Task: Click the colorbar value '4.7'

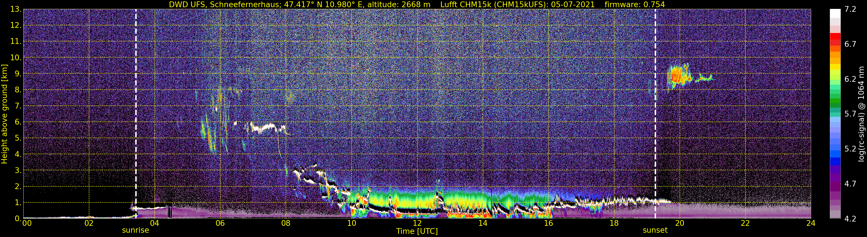Action: (850, 184)
